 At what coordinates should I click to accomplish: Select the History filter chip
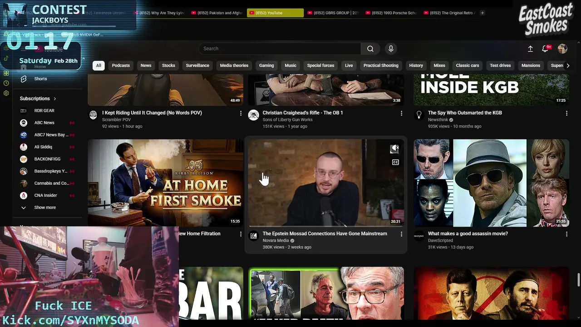[416, 65]
